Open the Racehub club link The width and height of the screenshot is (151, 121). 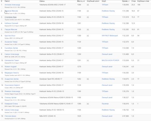[x=105, y=104]
